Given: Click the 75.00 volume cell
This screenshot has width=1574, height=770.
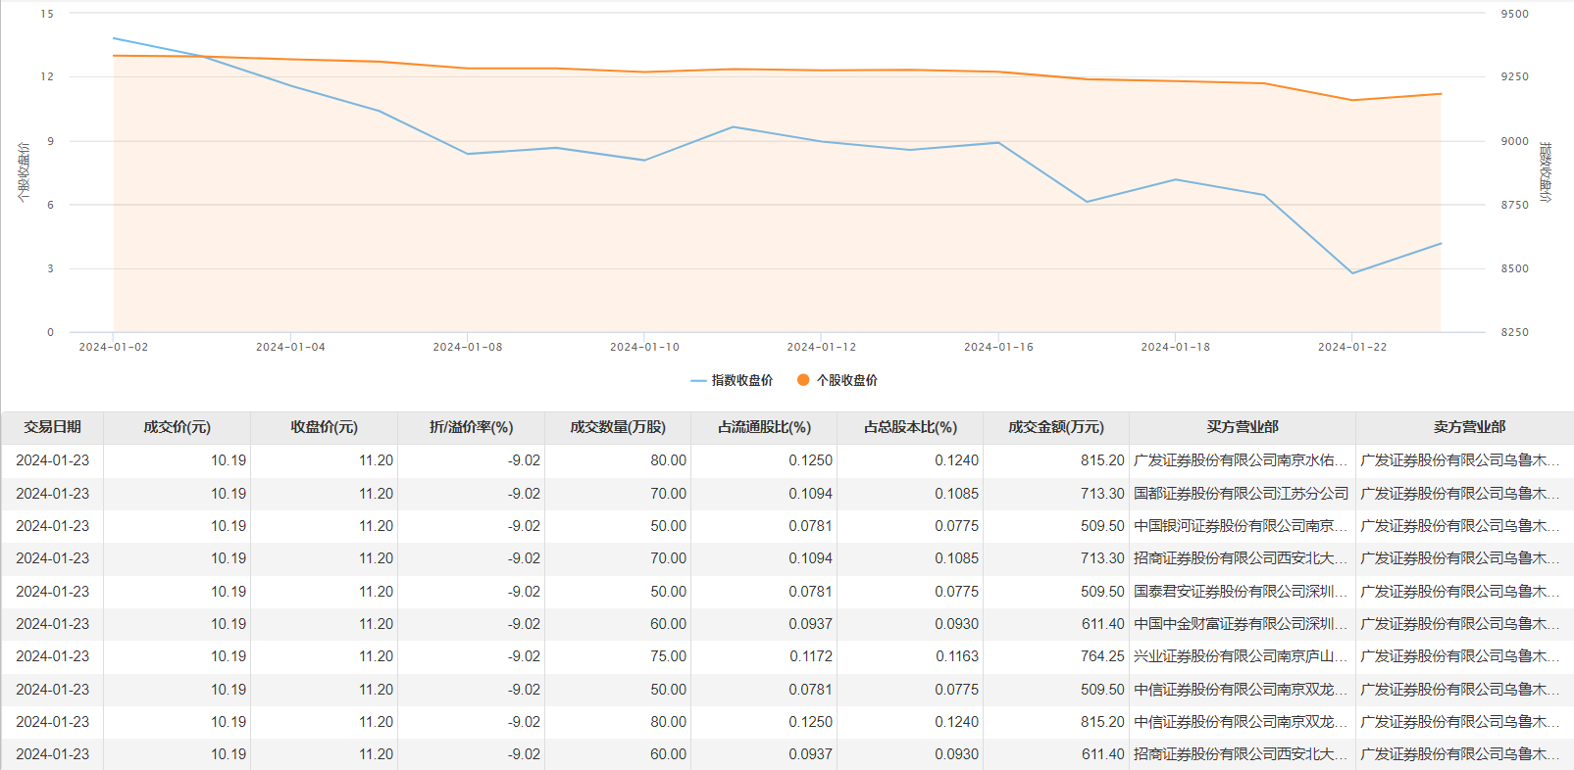Looking at the screenshot, I should tap(618, 656).
